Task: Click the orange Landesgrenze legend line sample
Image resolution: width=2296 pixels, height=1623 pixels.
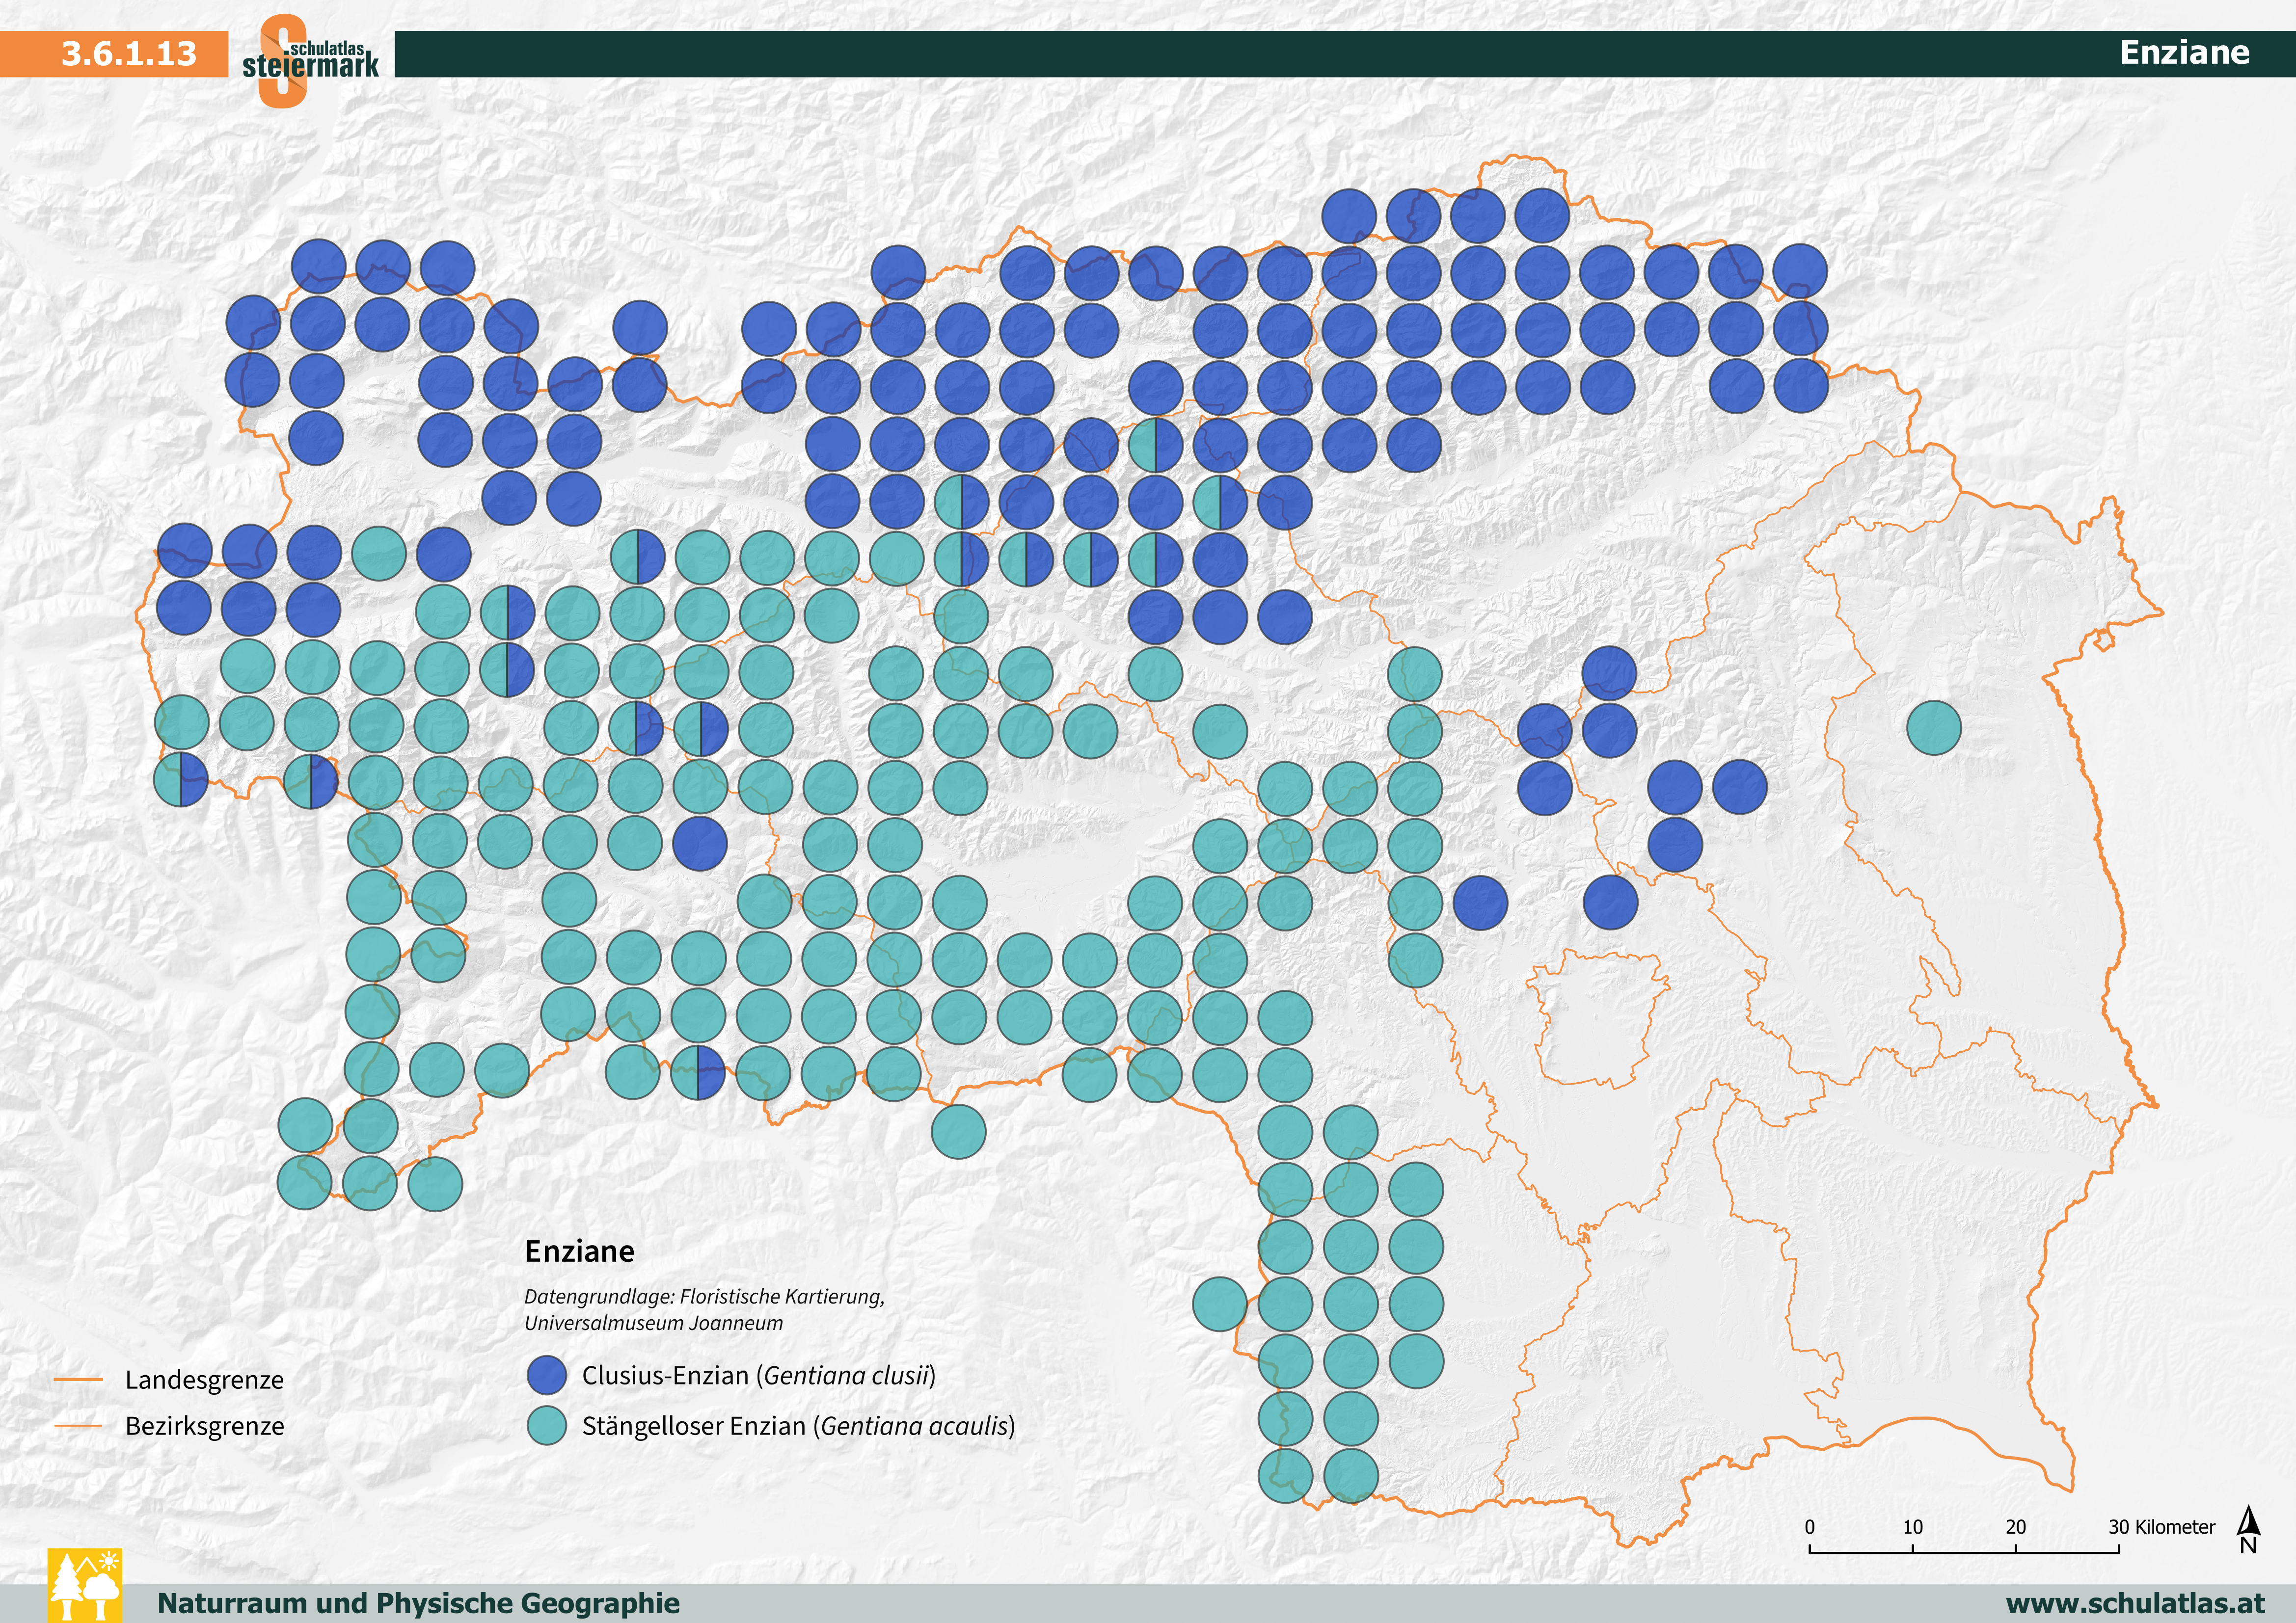Action: pyautogui.click(x=78, y=1379)
